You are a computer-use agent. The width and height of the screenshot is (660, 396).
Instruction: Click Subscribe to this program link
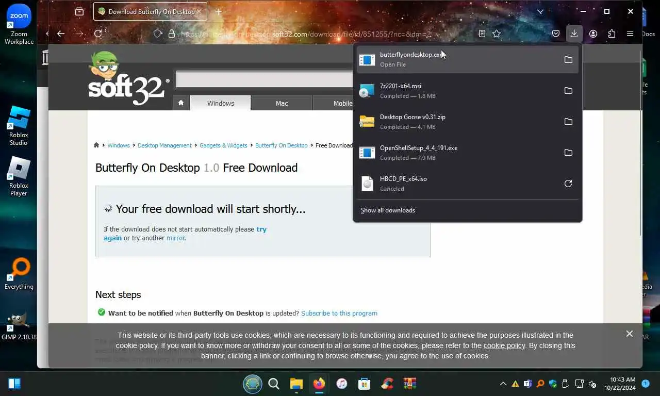point(339,313)
